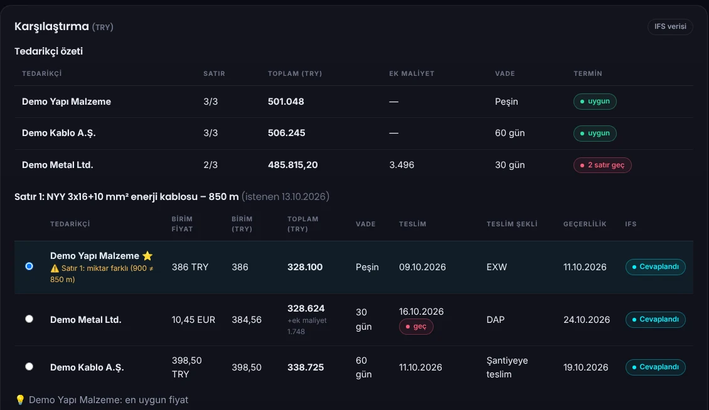Click the Satır 1 NYY cable heading

(x=127, y=197)
